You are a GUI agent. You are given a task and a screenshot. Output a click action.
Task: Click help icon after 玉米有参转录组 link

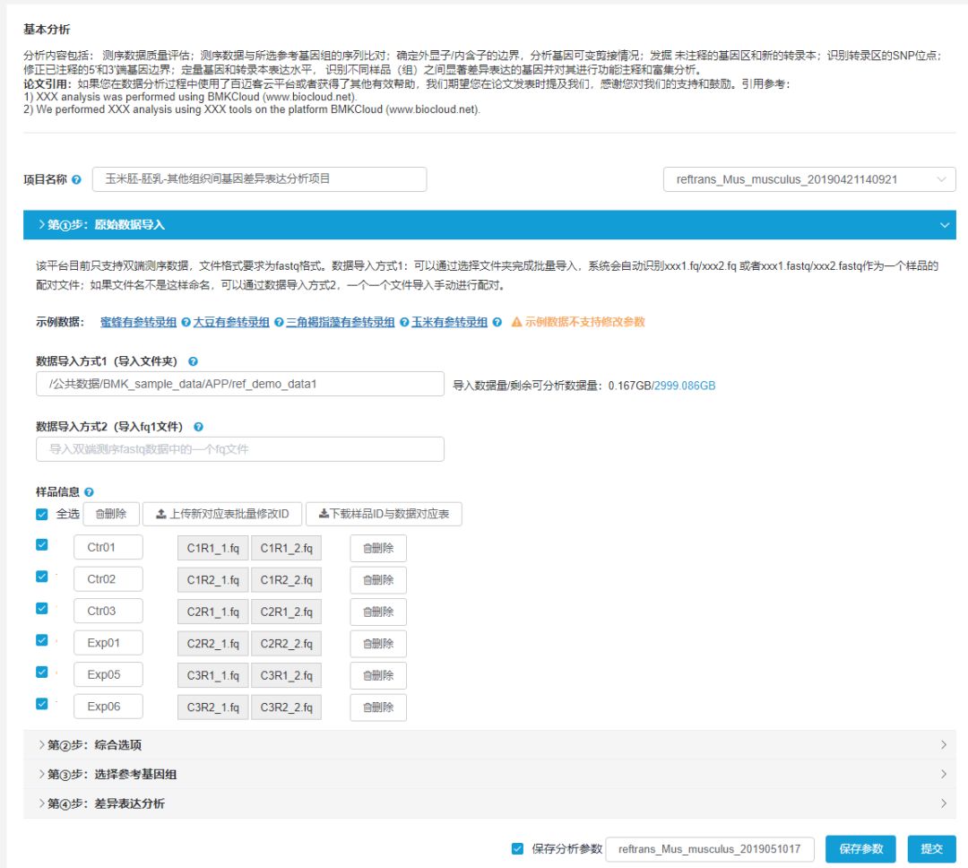tap(497, 323)
